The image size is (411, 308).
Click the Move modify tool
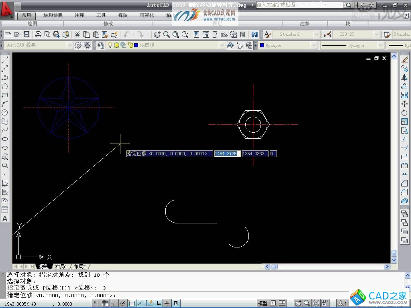[405, 104]
